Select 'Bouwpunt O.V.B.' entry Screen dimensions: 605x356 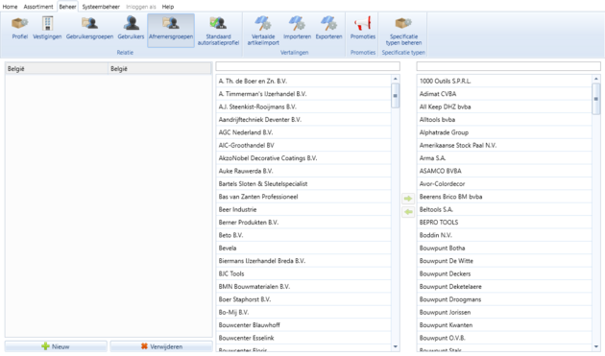505,338
